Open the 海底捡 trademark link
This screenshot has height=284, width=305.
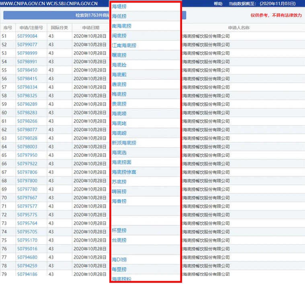pyautogui.click(x=119, y=65)
